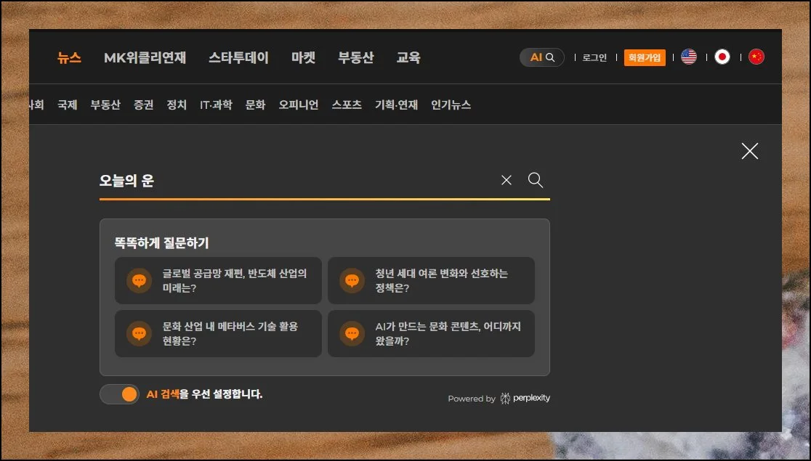Select the 증권 news category tab
The image size is (811, 461).
(143, 105)
